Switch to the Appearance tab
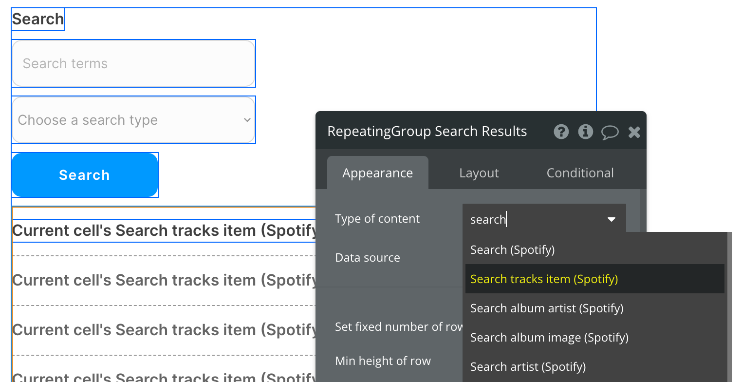 [x=378, y=173]
